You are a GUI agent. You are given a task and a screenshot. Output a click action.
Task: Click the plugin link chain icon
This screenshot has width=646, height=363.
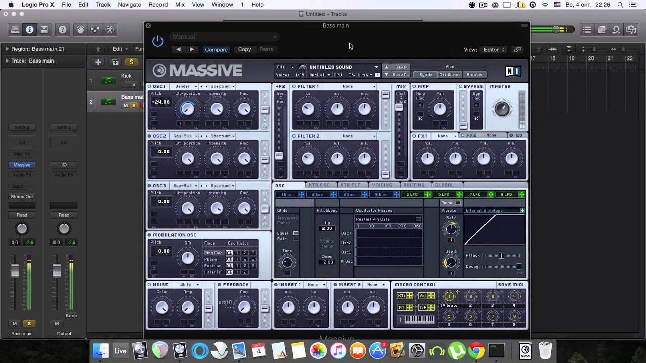(x=517, y=49)
